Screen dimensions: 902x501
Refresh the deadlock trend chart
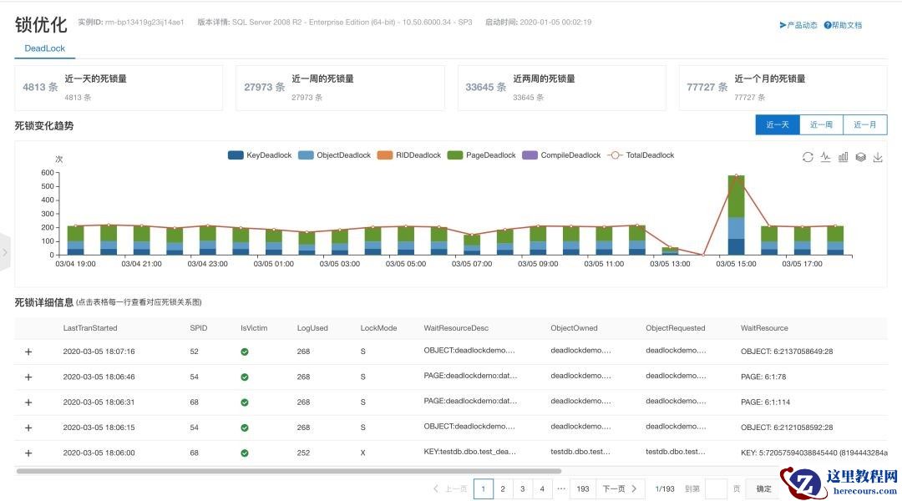[808, 156]
